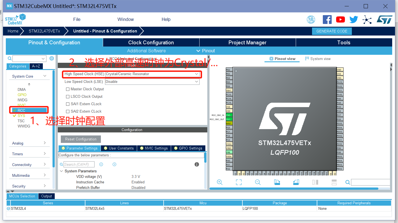Enable SAI1 Extern Clock checkbox

[x=68, y=104]
